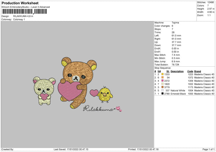
Task: Click the embroidered 'Rilakkuma' script lettering
Action: point(99,109)
